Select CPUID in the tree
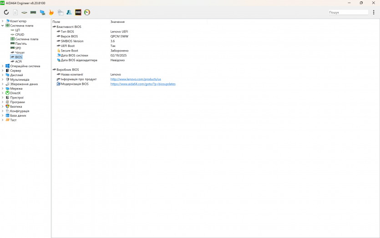 (x=20, y=35)
